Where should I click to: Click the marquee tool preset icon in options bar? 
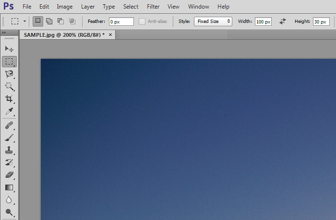tap(15, 22)
